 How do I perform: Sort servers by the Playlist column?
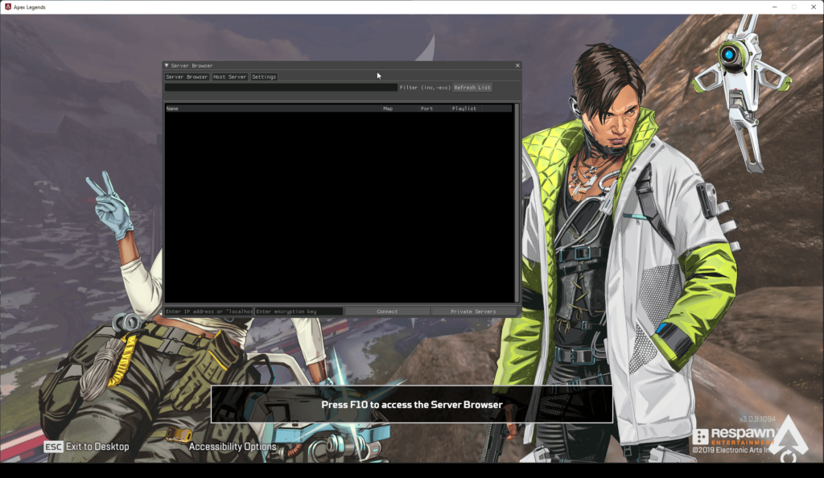[464, 109]
